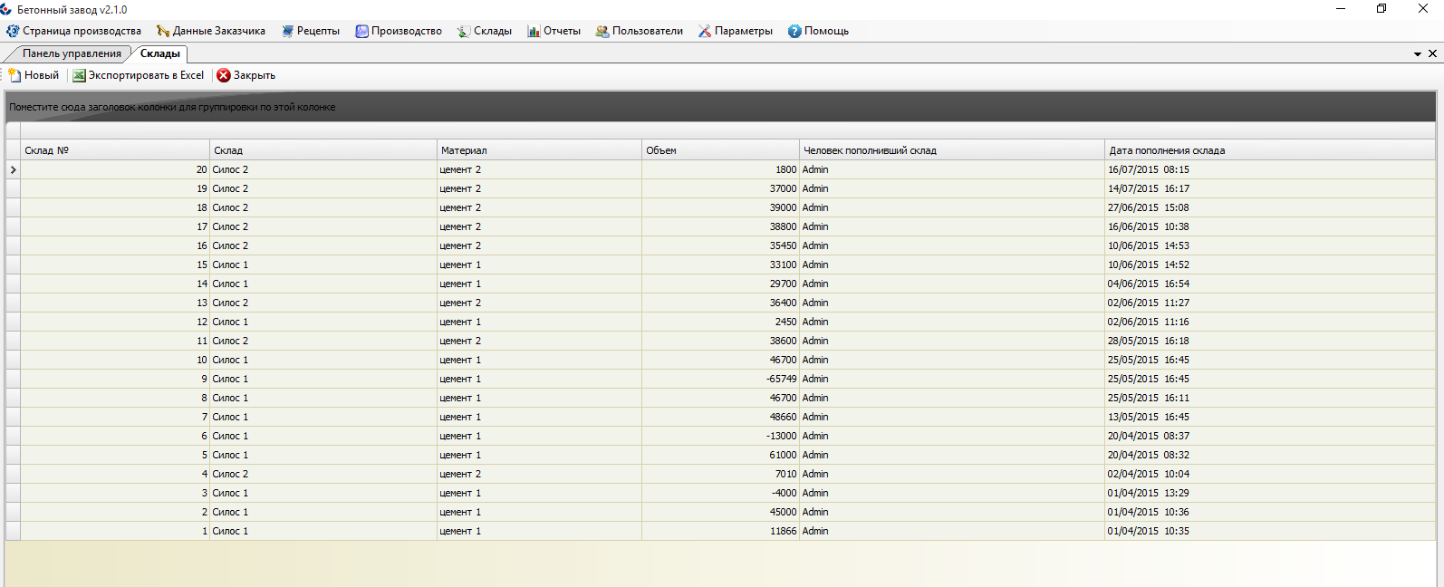Screen dimensions: 1444x587
Task: Expand the tab list dropdown arrow
Action: 1418,54
